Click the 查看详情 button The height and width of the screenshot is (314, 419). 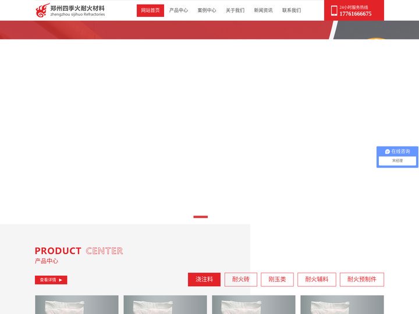[x=51, y=280]
